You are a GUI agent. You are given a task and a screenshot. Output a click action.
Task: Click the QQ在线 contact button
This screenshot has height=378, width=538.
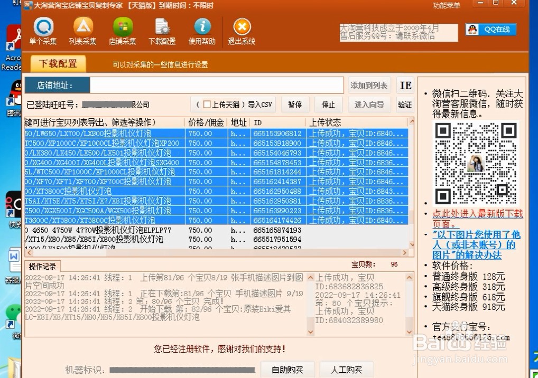coord(491,30)
